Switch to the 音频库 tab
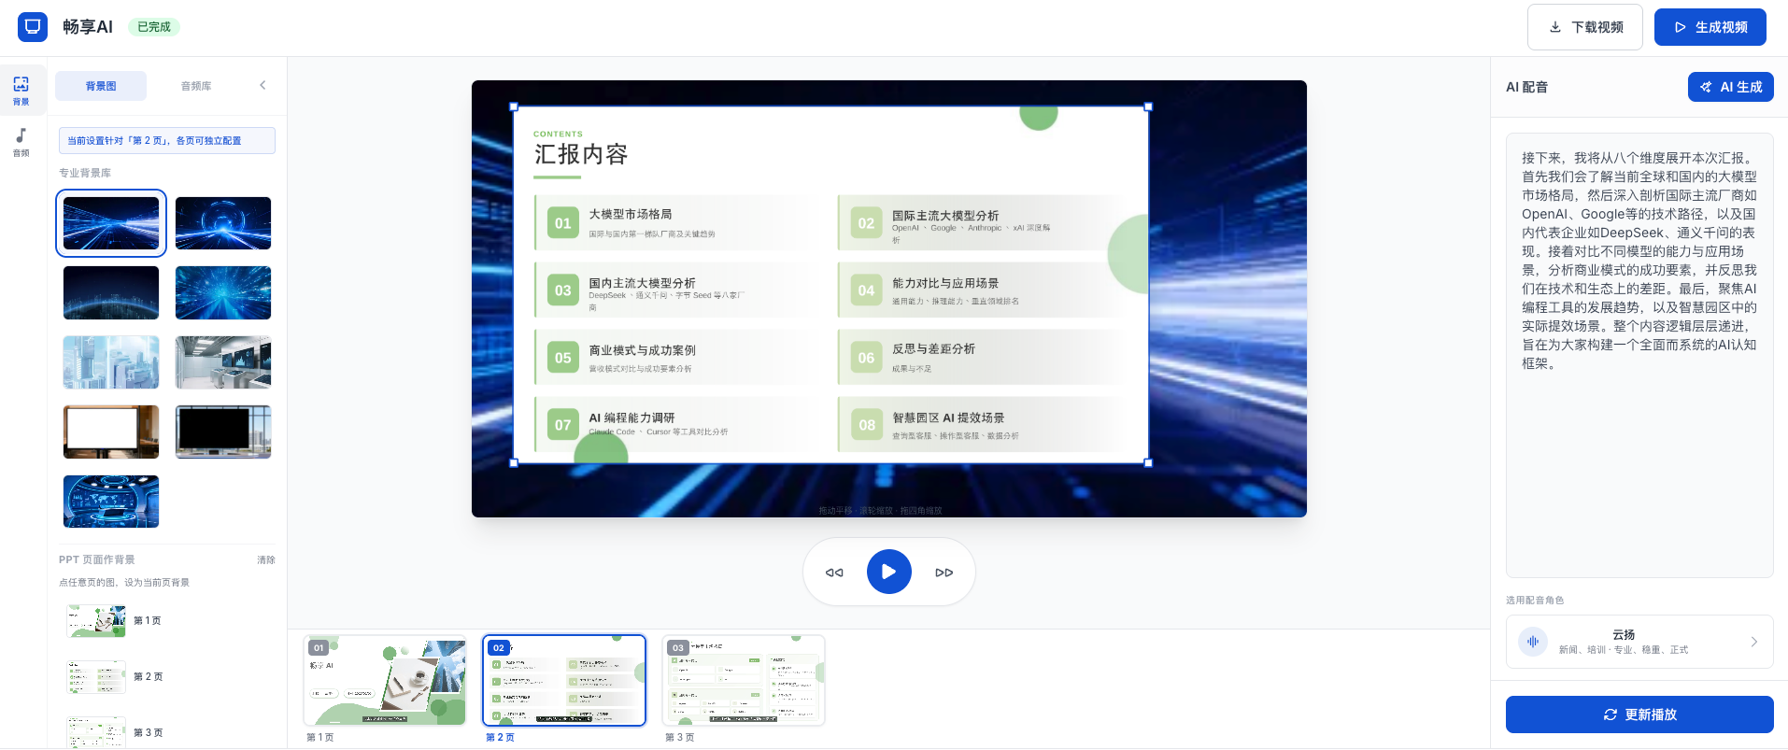This screenshot has height=750, width=1788. pos(196,86)
